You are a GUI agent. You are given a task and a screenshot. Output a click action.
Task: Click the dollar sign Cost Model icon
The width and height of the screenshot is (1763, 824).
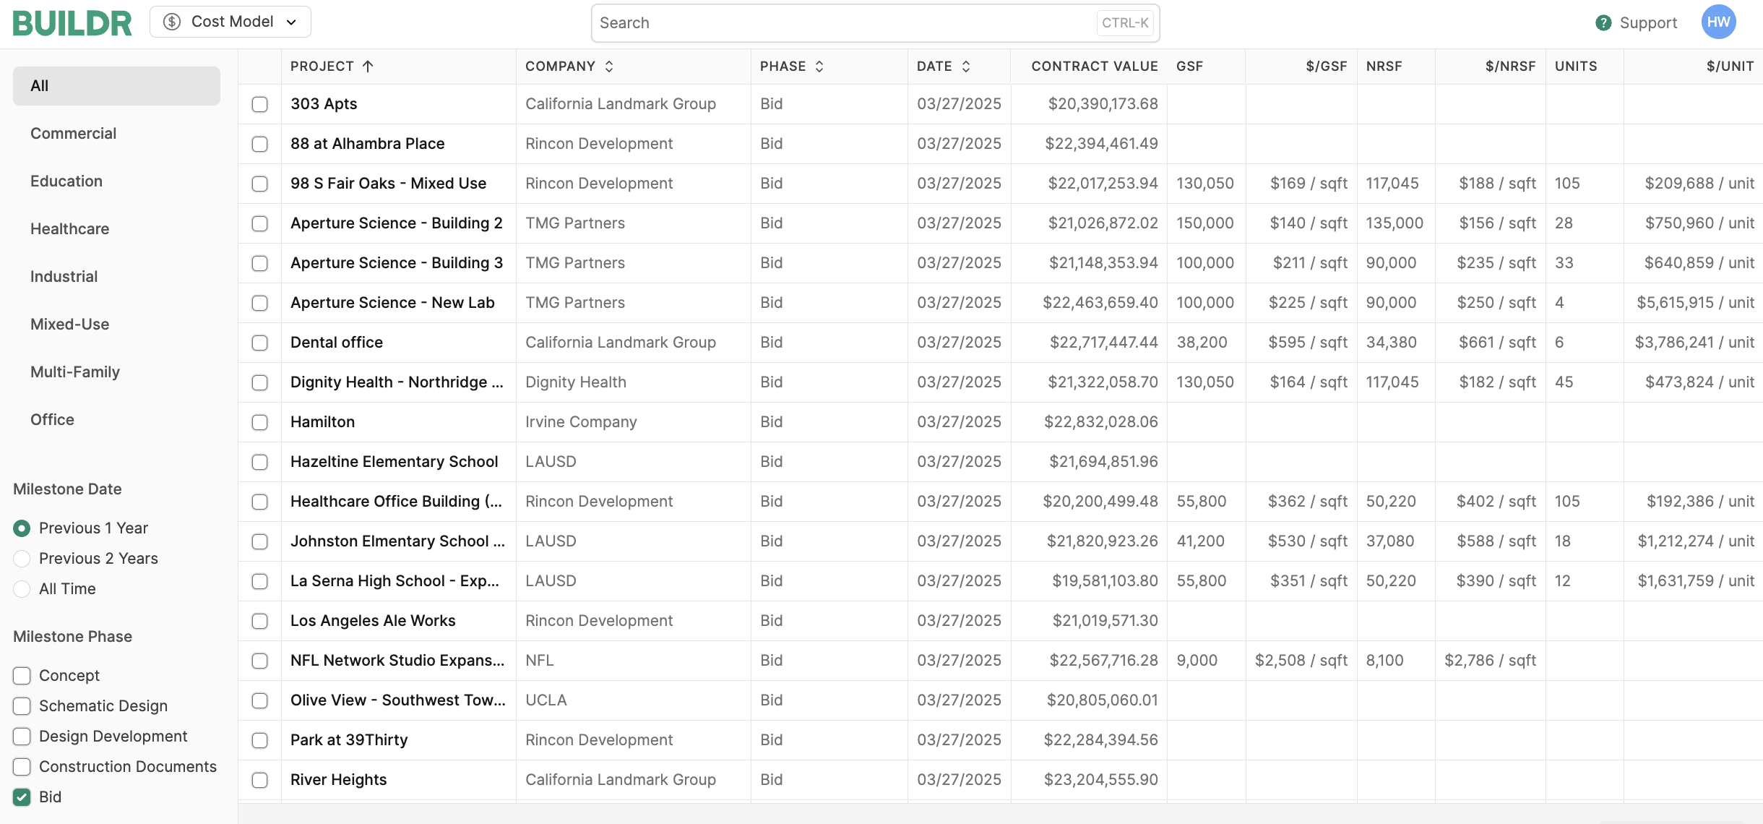pyautogui.click(x=172, y=22)
